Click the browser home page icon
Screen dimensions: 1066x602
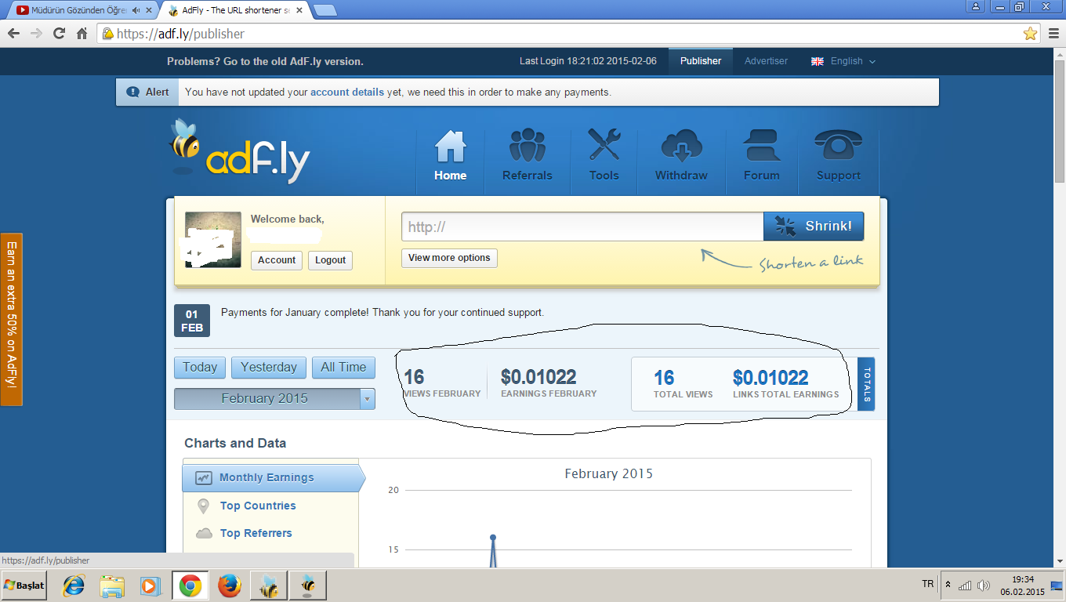[82, 34]
